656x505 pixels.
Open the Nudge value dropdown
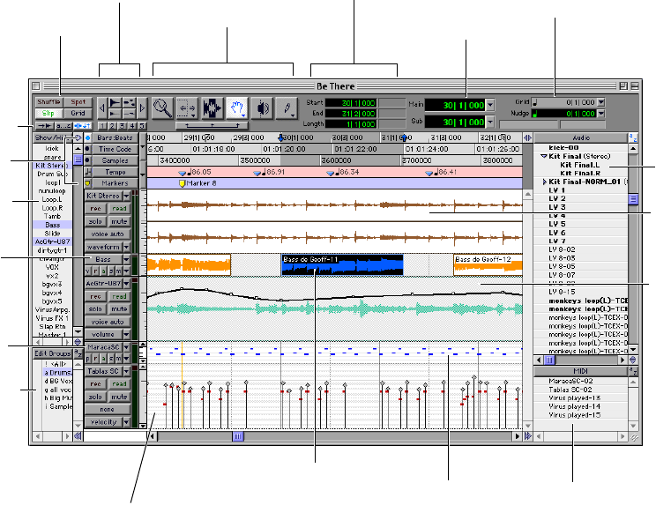click(x=600, y=114)
